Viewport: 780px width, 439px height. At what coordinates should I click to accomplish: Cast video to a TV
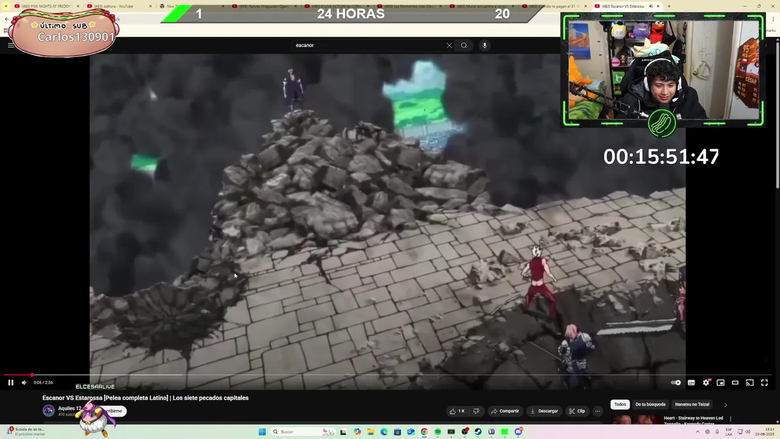750,382
